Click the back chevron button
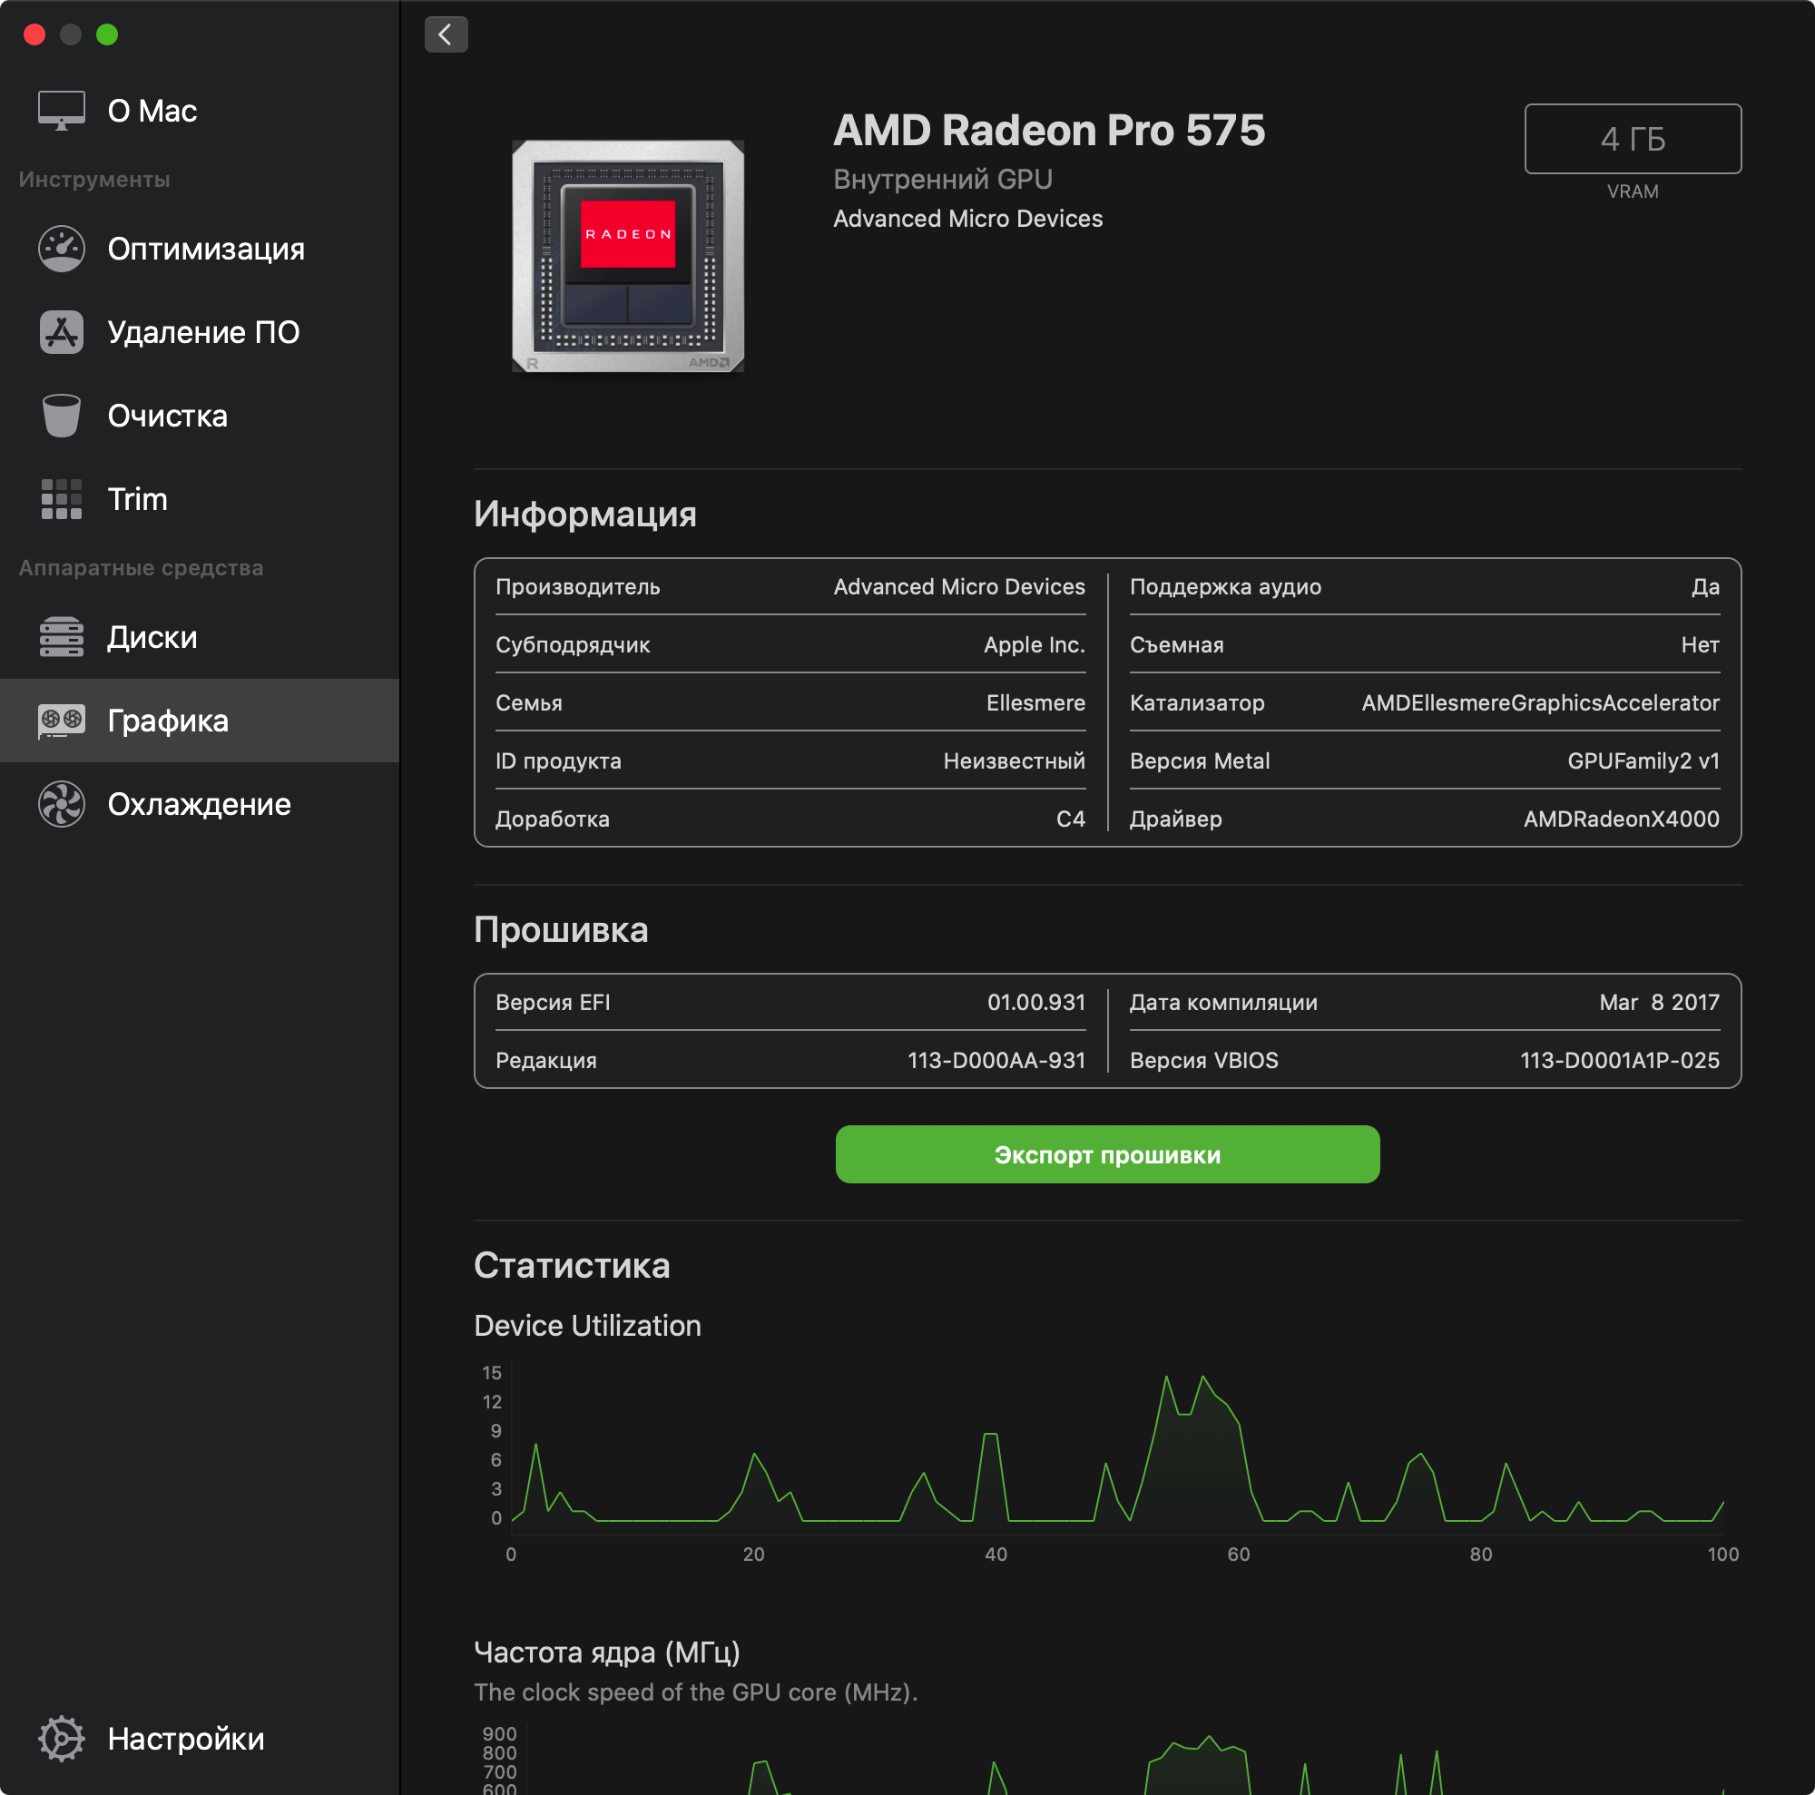The height and width of the screenshot is (1795, 1815). coord(446,34)
